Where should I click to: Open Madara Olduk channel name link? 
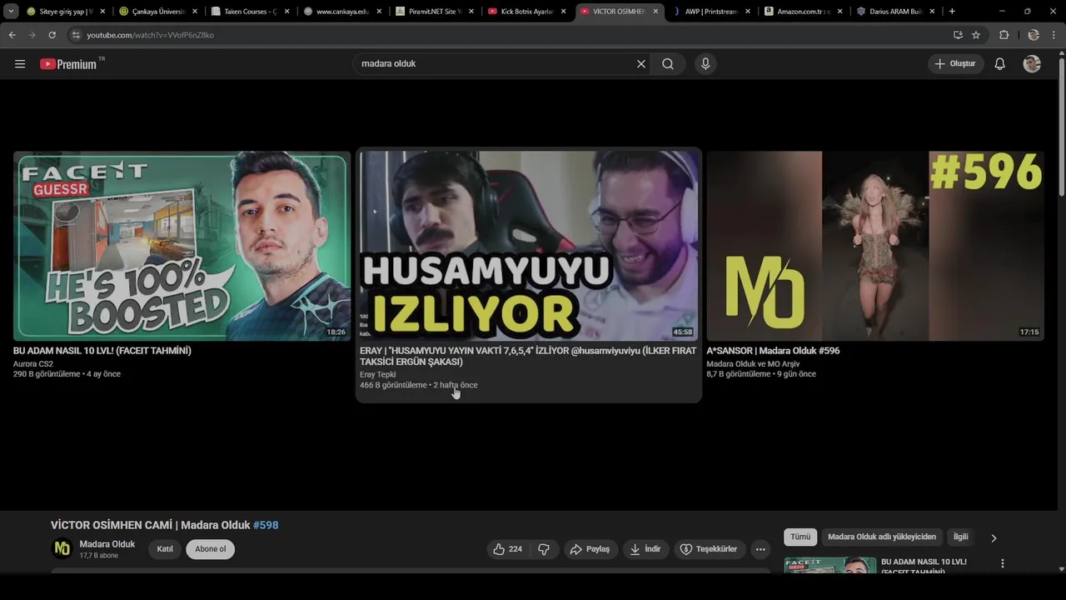[x=107, y=544]
